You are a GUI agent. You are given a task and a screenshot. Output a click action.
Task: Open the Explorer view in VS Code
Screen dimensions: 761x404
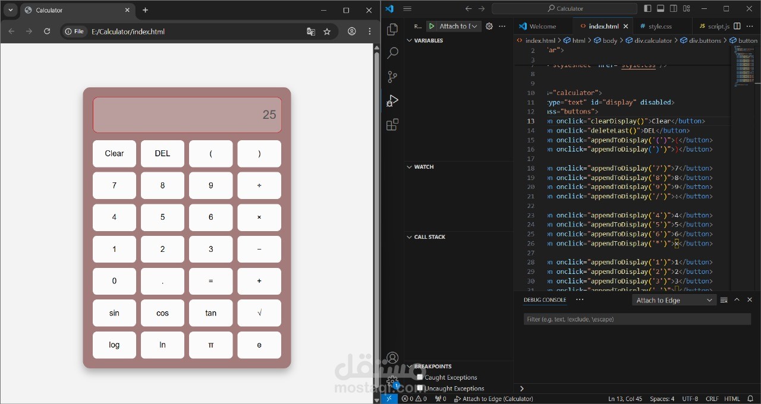coord(392,29)
